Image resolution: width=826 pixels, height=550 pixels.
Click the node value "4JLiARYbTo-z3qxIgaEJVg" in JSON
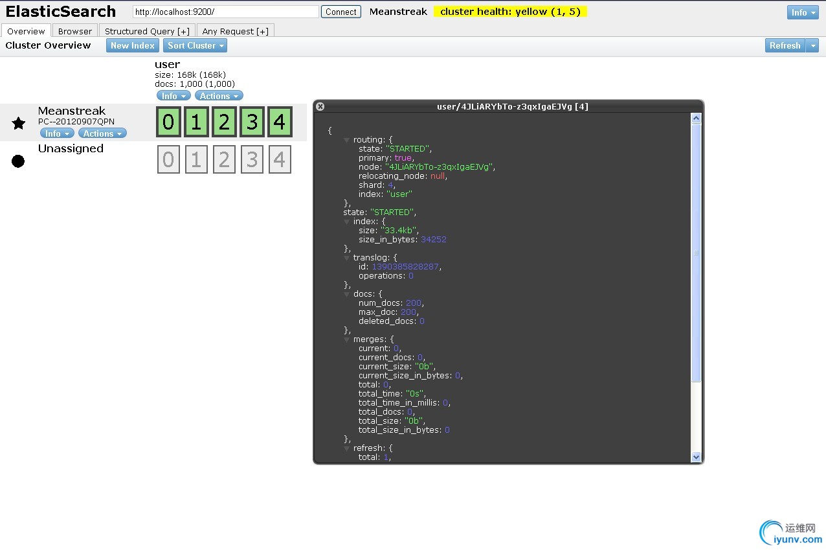[440, 167]
